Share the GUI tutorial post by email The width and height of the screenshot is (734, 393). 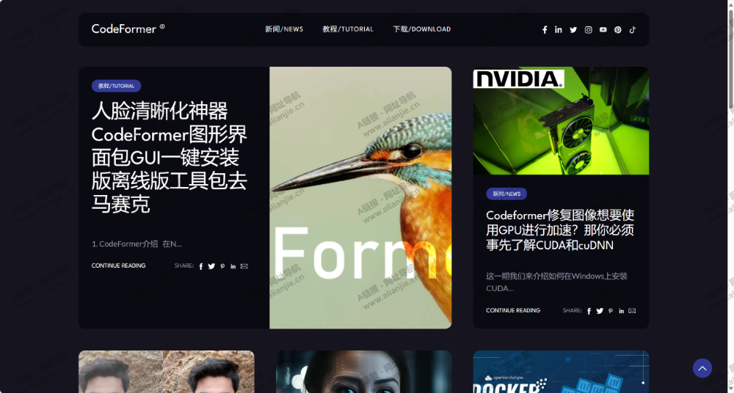coord(244,266)
